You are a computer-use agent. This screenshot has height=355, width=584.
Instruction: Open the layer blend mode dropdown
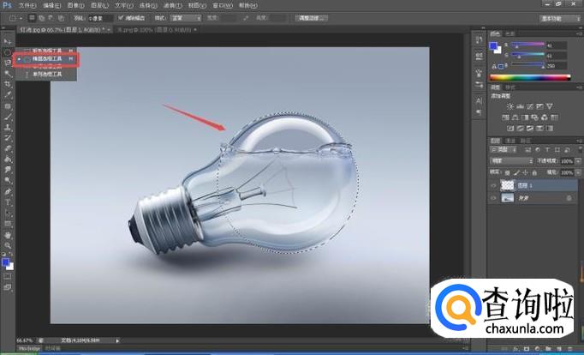point(510,160)
